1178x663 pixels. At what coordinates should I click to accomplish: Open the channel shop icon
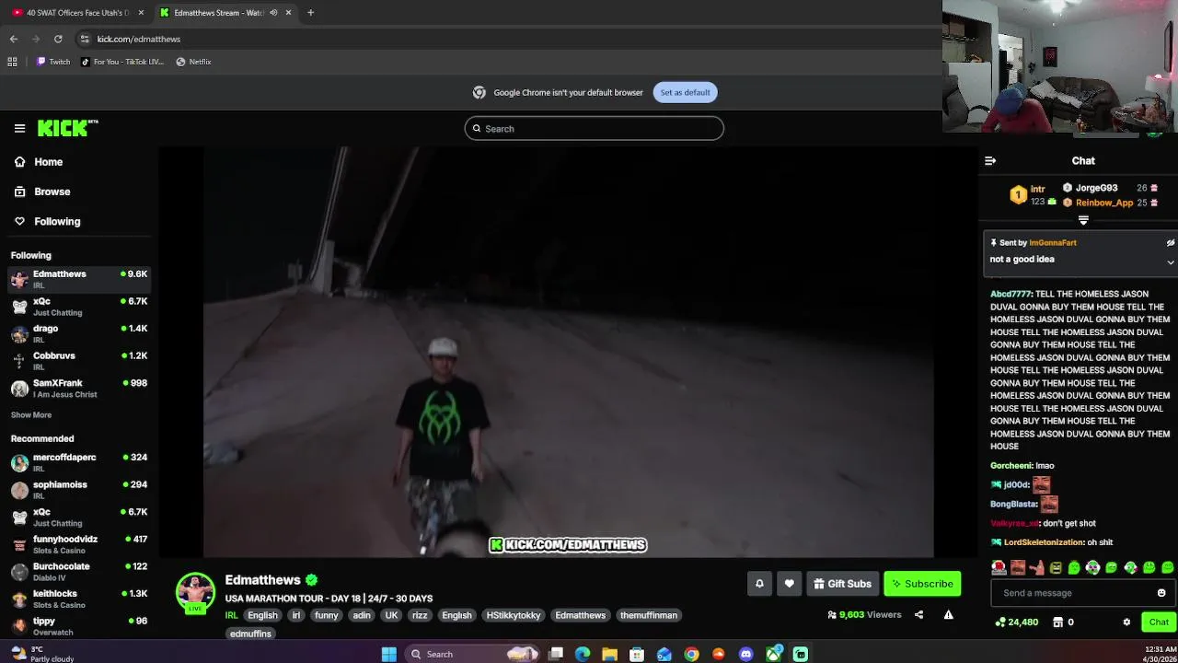[1058, 622]
